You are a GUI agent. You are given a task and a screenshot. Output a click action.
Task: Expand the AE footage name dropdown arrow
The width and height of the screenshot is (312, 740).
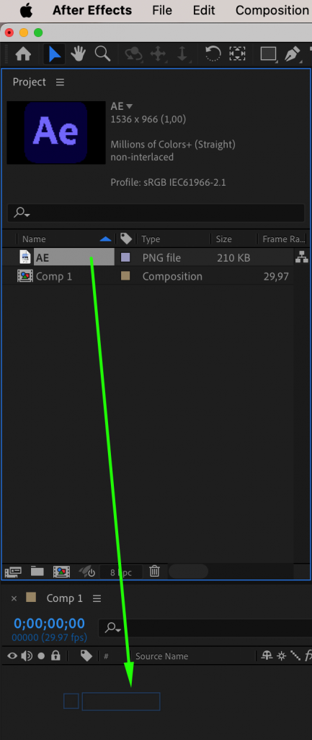click(130, 107)
